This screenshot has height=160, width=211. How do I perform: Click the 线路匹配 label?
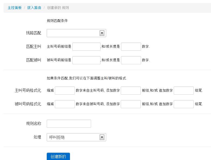(x=34, y=33)
